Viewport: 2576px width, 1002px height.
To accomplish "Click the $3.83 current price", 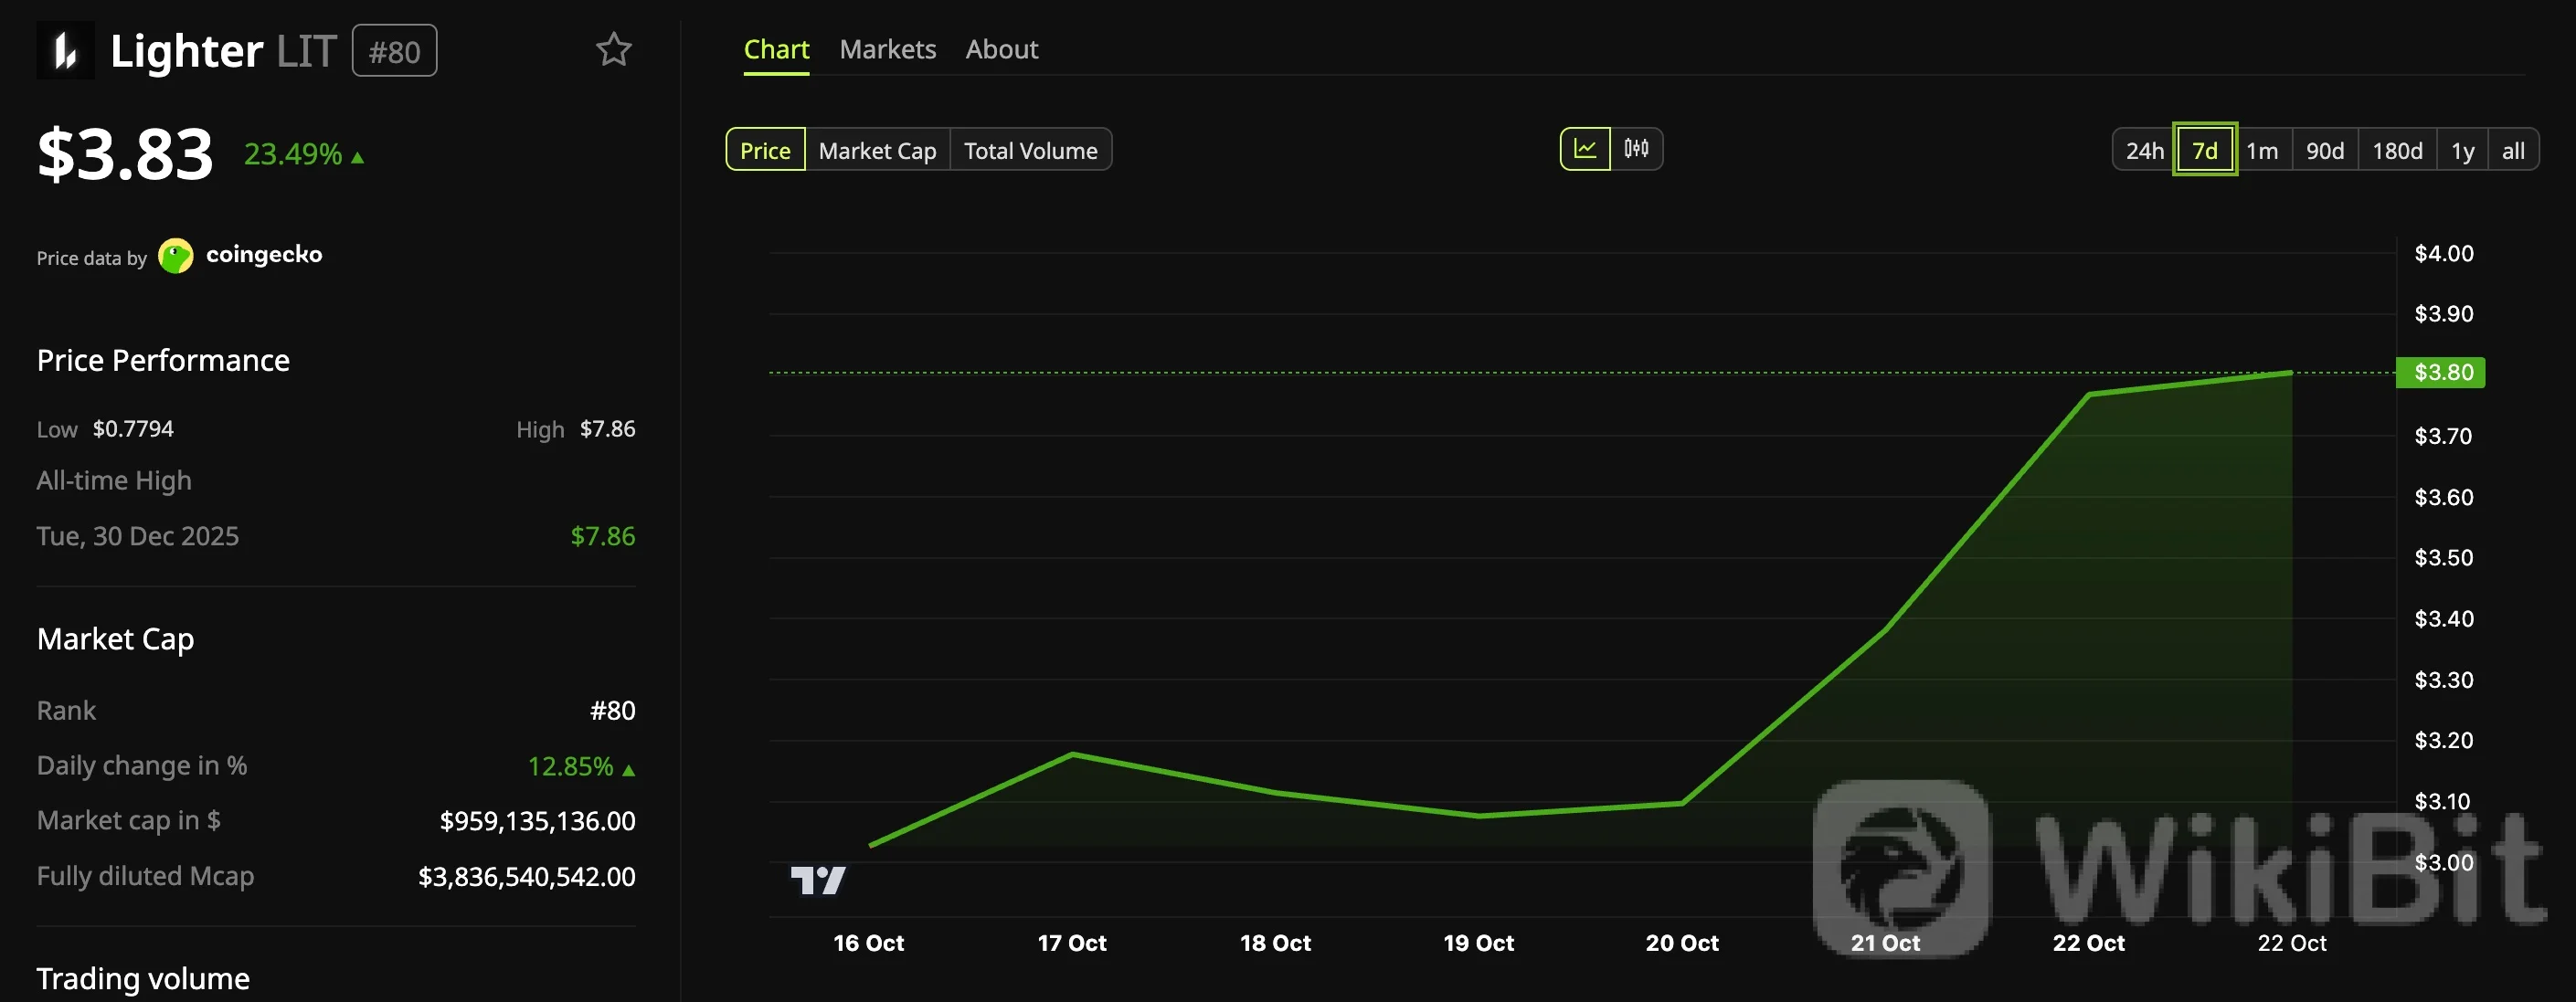I will point(125,154).
